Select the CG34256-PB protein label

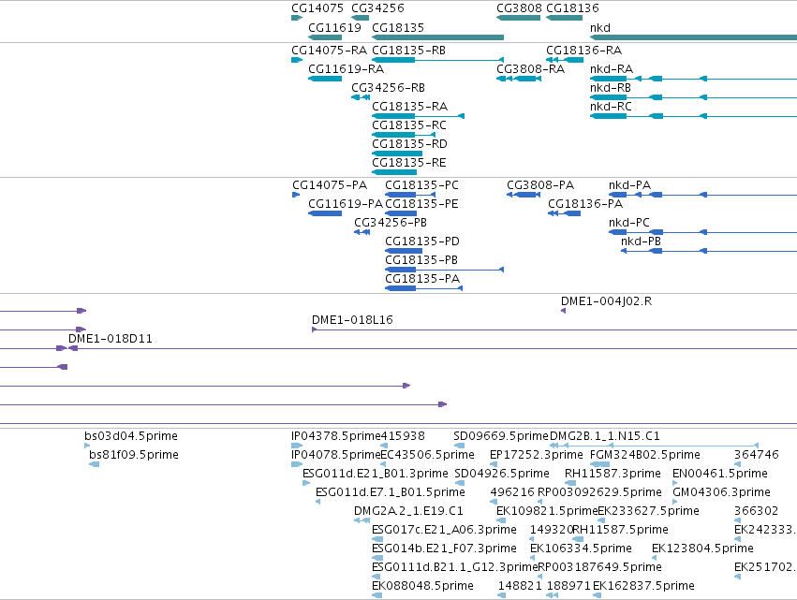tap(391, 223)
